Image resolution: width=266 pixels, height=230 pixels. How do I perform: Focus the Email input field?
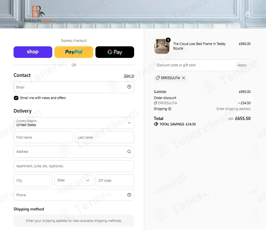(x=74, y=87)
